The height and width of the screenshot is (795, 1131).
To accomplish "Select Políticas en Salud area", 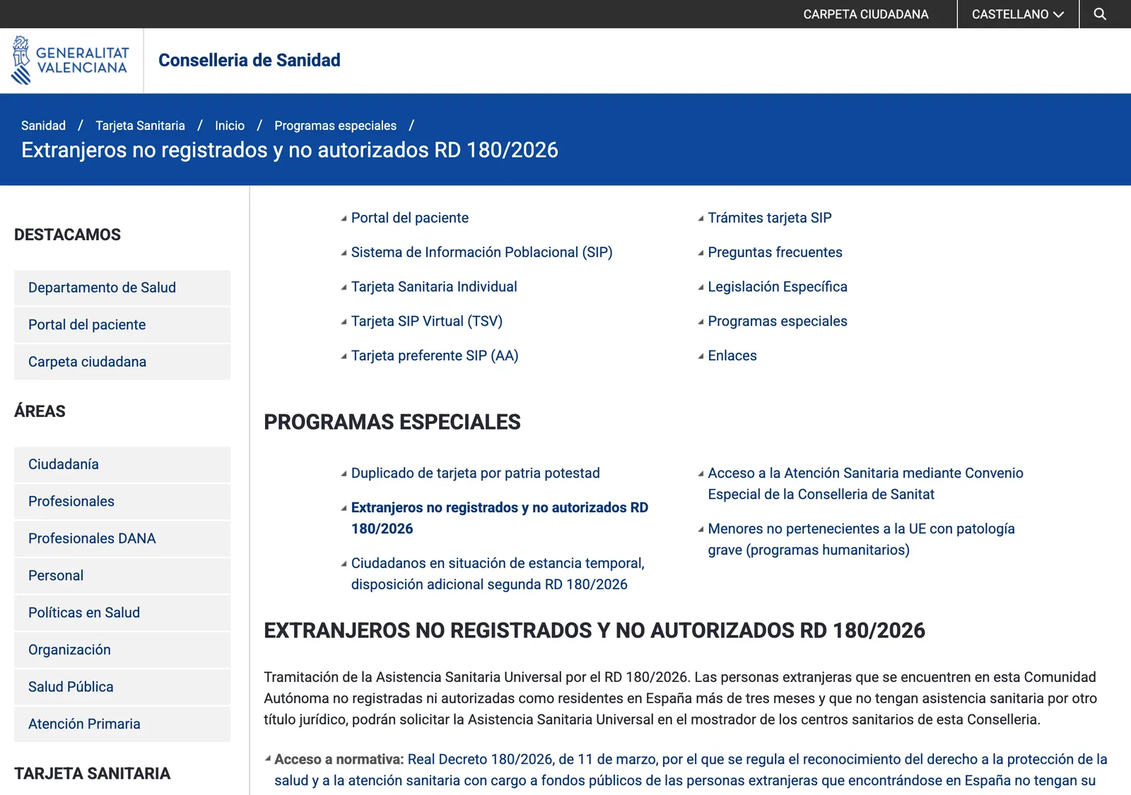I will point(122,613).
